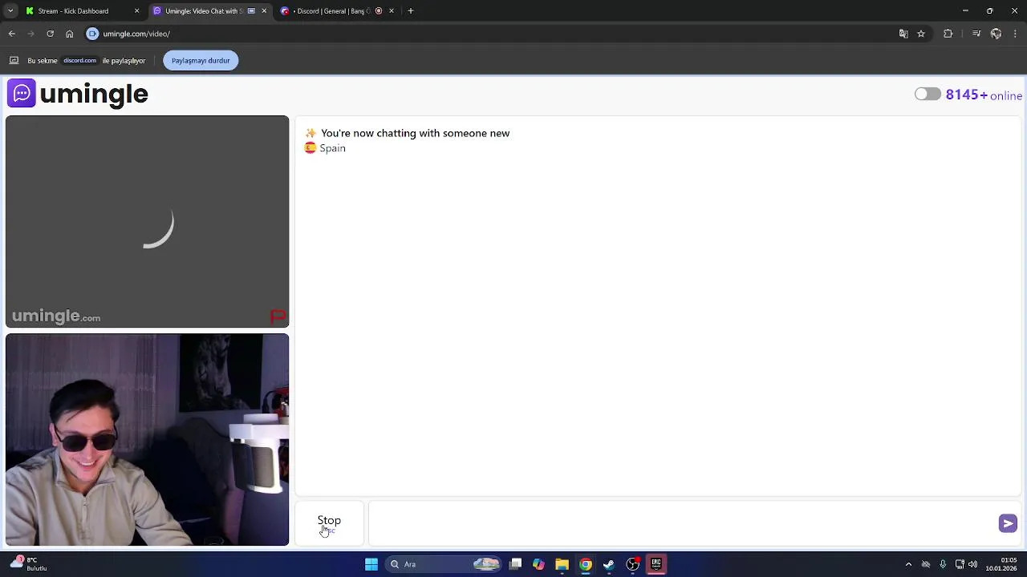The height and width of the screenshot is (577, 1027).
Task: Click the 8145+ online text
Action: (x=984, y=95)
